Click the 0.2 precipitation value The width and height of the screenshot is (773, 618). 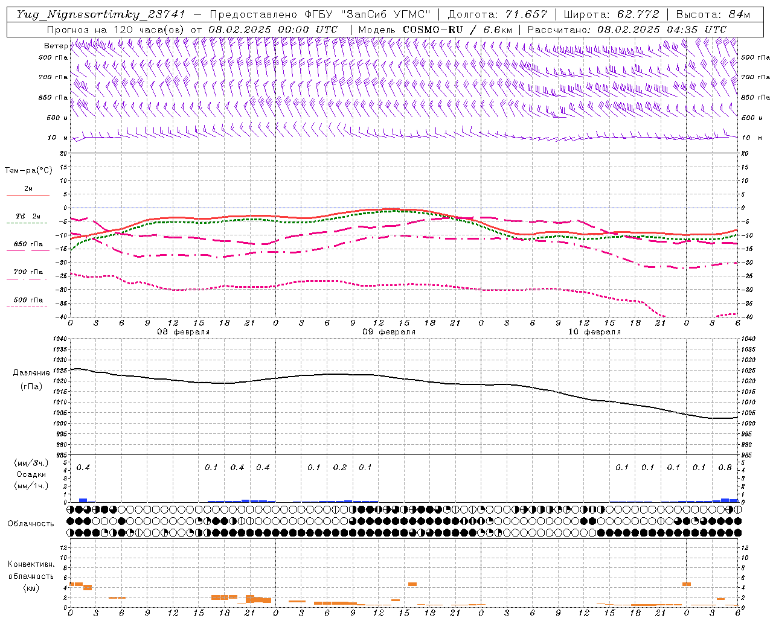click(x=340, y=468)
